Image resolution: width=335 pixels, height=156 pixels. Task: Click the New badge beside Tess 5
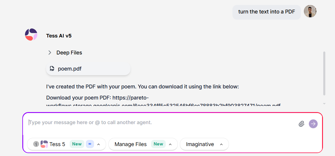[x=77, y=144]
